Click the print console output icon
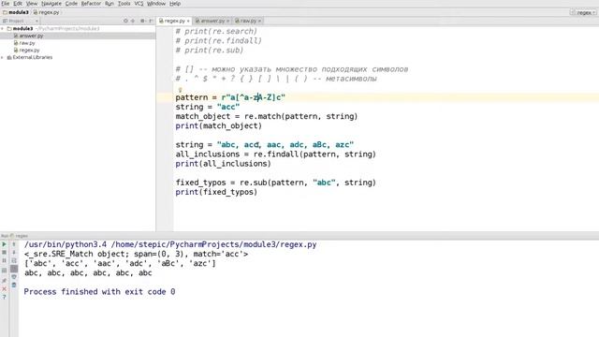This screenshot has height=337, width=599. pyautogui.click(x=14, y=277)
